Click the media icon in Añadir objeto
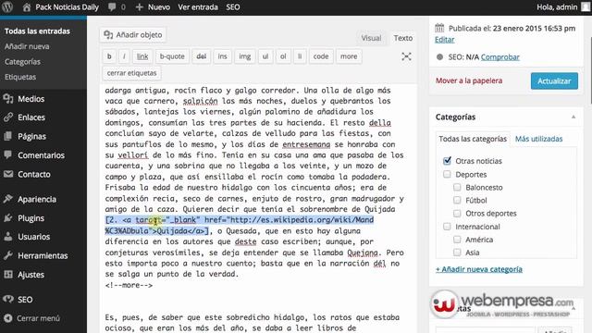The image size is (592, 333). tap(108, 35)
